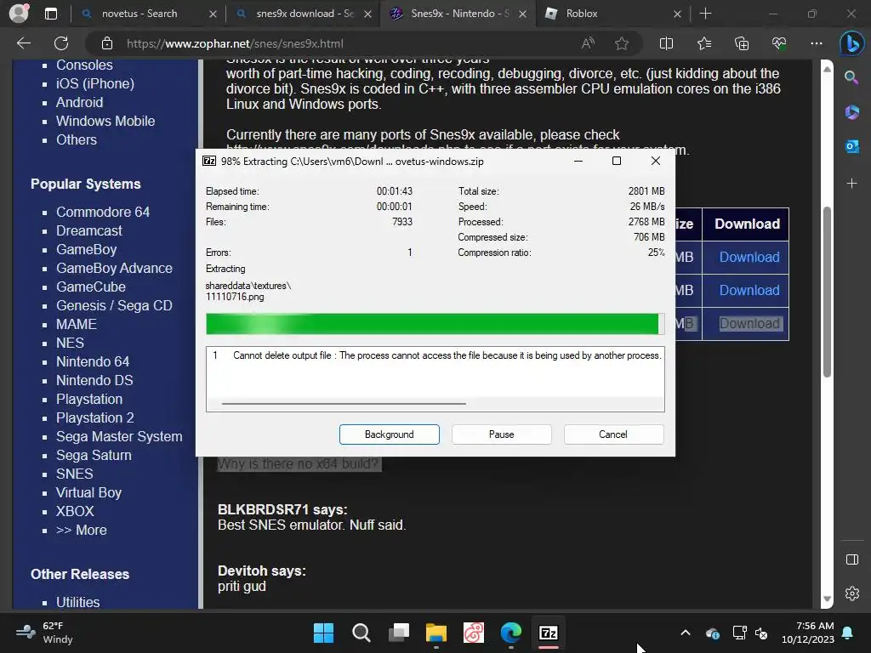The height and width of the screenshot is (653, 871).
Task: Refresh the page with the reload icon
Action: click(61, 43)
